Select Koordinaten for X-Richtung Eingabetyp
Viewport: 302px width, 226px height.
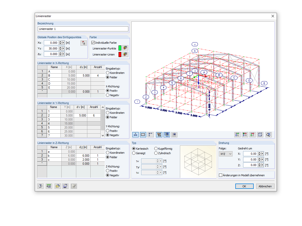(x=107, y=73)
